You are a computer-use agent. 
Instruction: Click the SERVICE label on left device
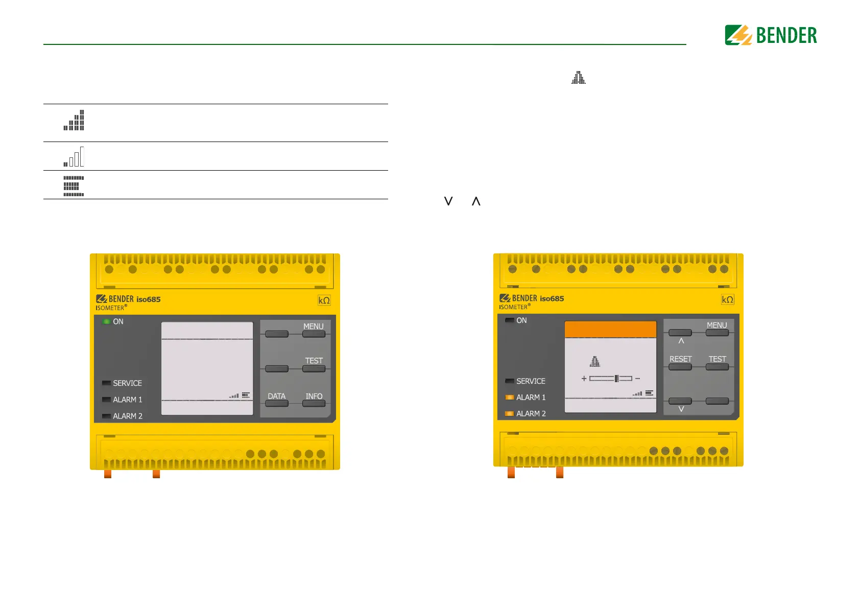pos(128,383)
